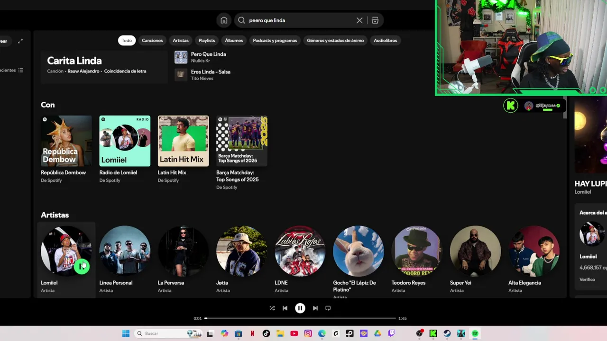The height and width of the screenshot is (341, 607).
Task: Open the library list sort icon
Action: pyautogui.click(x=20, y=70)
